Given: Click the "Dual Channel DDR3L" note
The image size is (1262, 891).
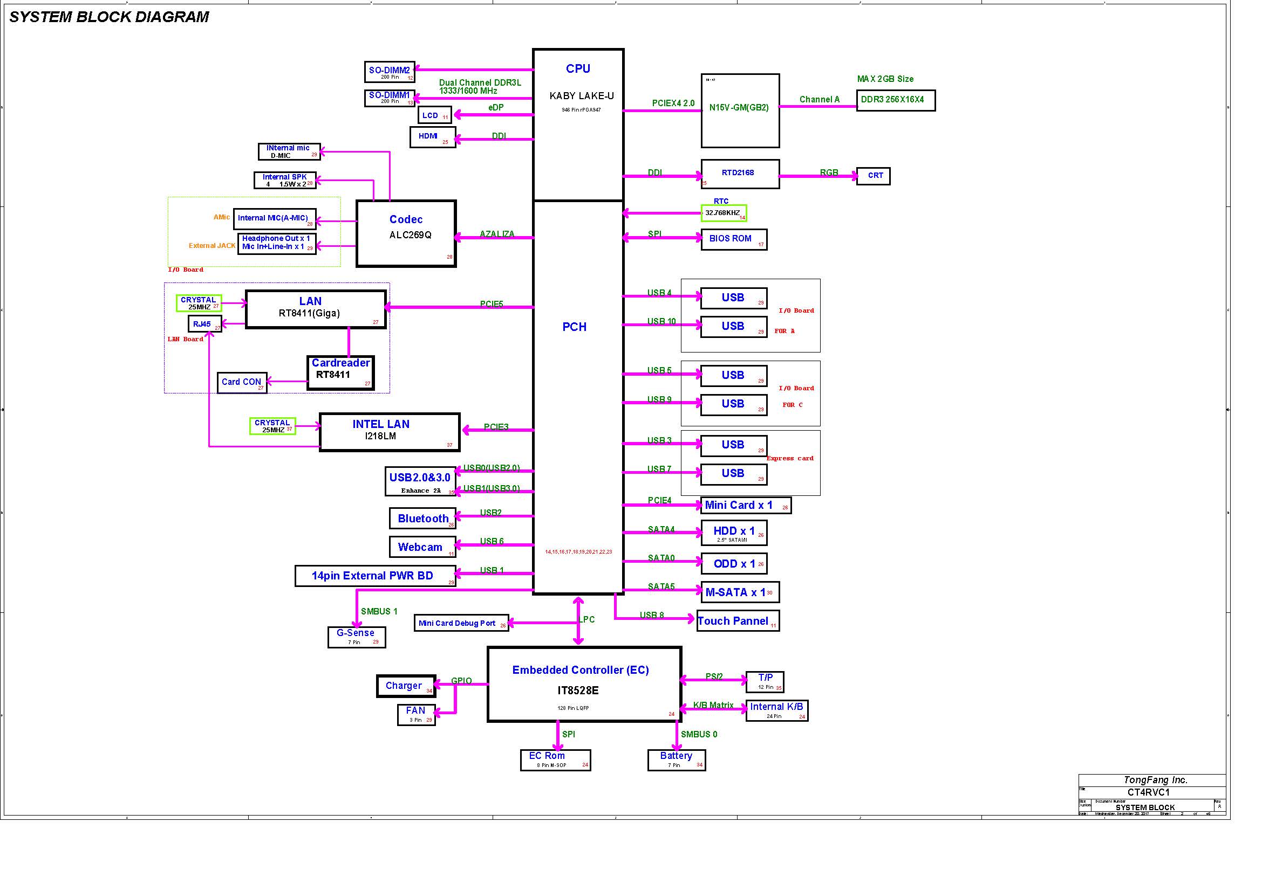Looking at the screenshot, I should (480, 83).
